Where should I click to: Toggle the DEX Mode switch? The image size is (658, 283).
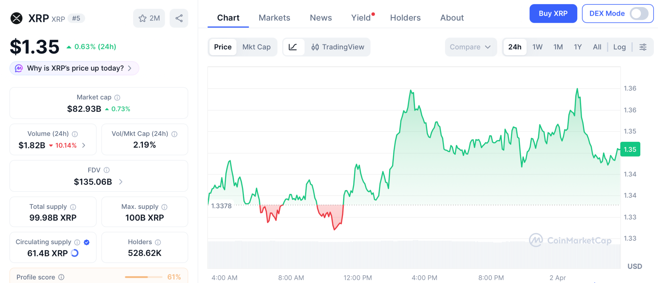639,13
